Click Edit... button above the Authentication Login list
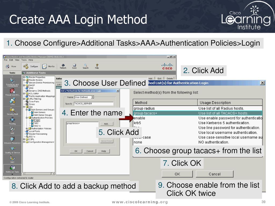The width and height of the screenshot is (275, 206). 160,79
